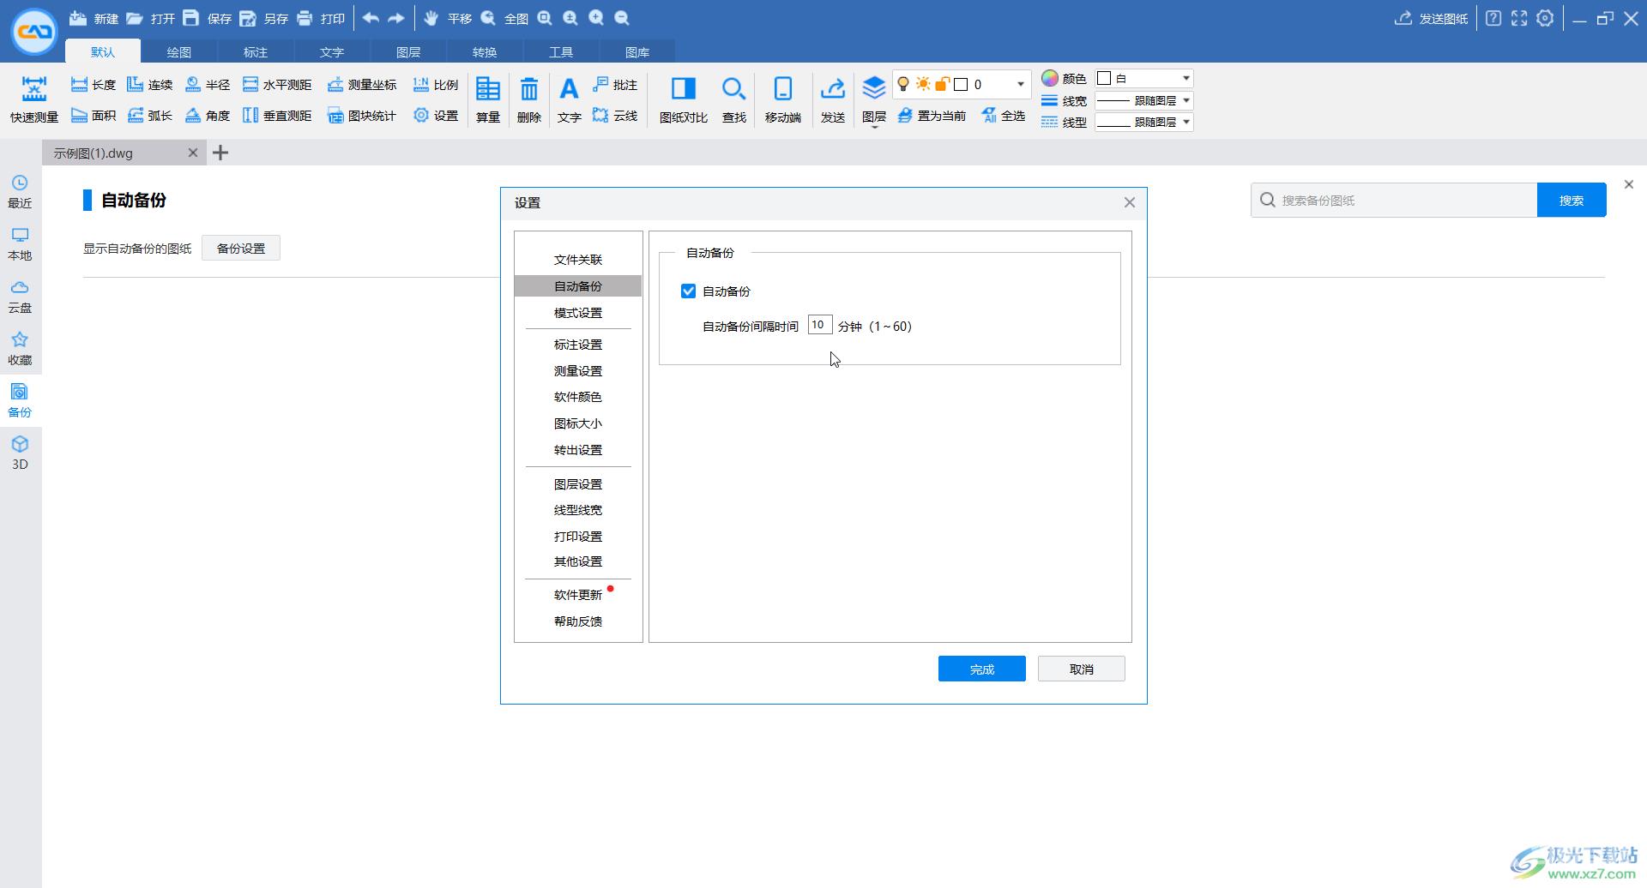This screenshot has width=1647, height=888.
Task: Select the 半径 radius tool
Action: tap(207, 84)
